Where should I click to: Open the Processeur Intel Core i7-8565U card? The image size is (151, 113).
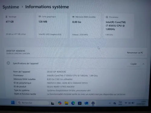119,26
